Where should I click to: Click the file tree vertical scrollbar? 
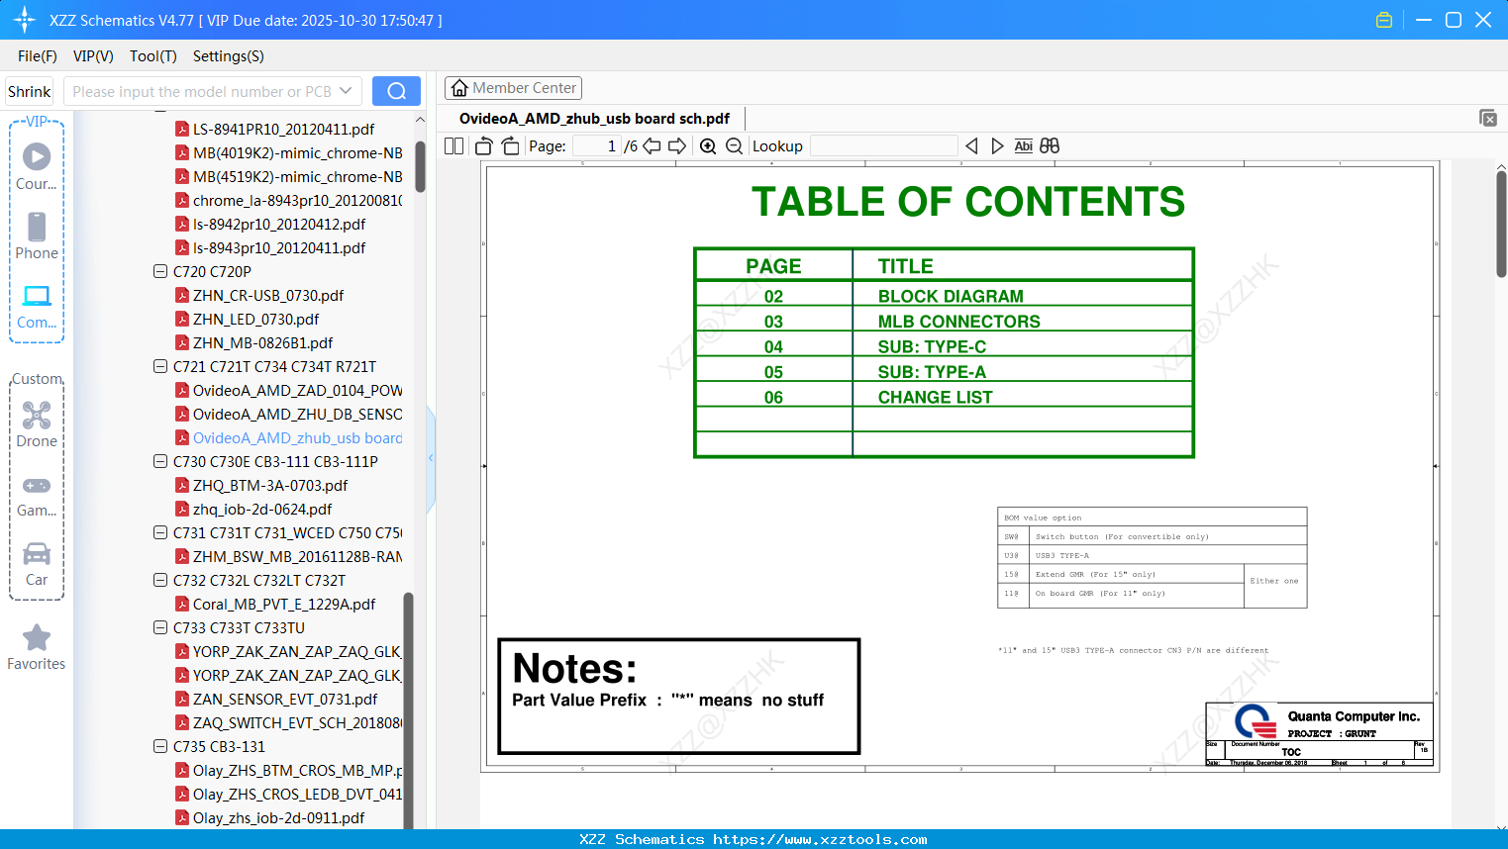420,167
